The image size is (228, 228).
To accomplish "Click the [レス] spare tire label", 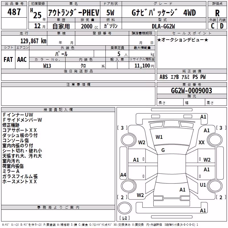I will [125, 218].
